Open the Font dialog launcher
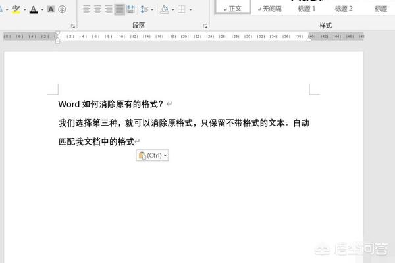Screen dimensions: 395x263 coord(73,26)
